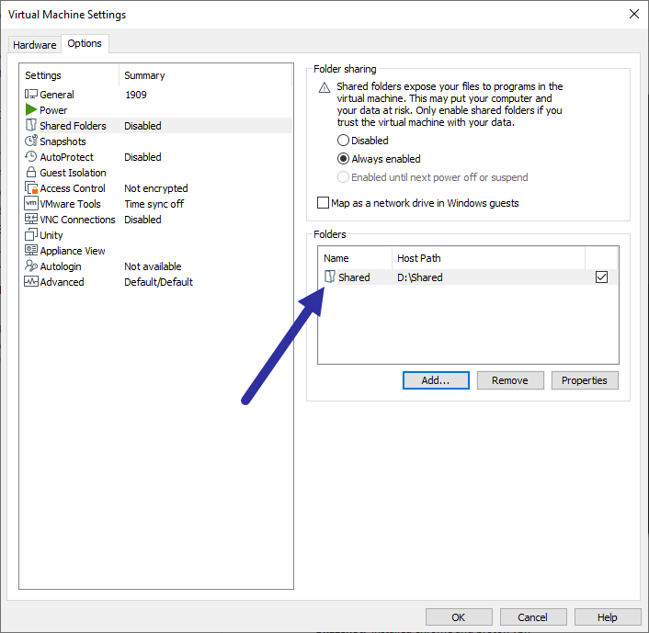Screen dimensions: 649x633
Task: Select Enabled until next power off option
Action: tap(343, 177)
